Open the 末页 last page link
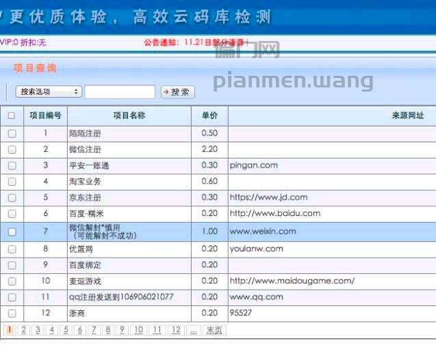 (214, 330)
